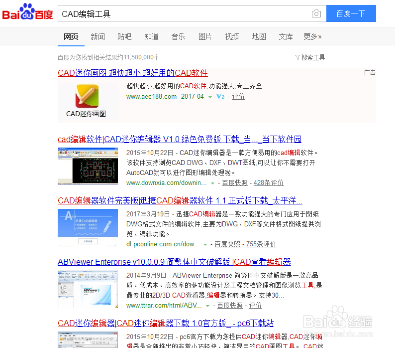The image size is (395, 348).
Task: Open the 755条评价 link
Action: coord(261,244)
